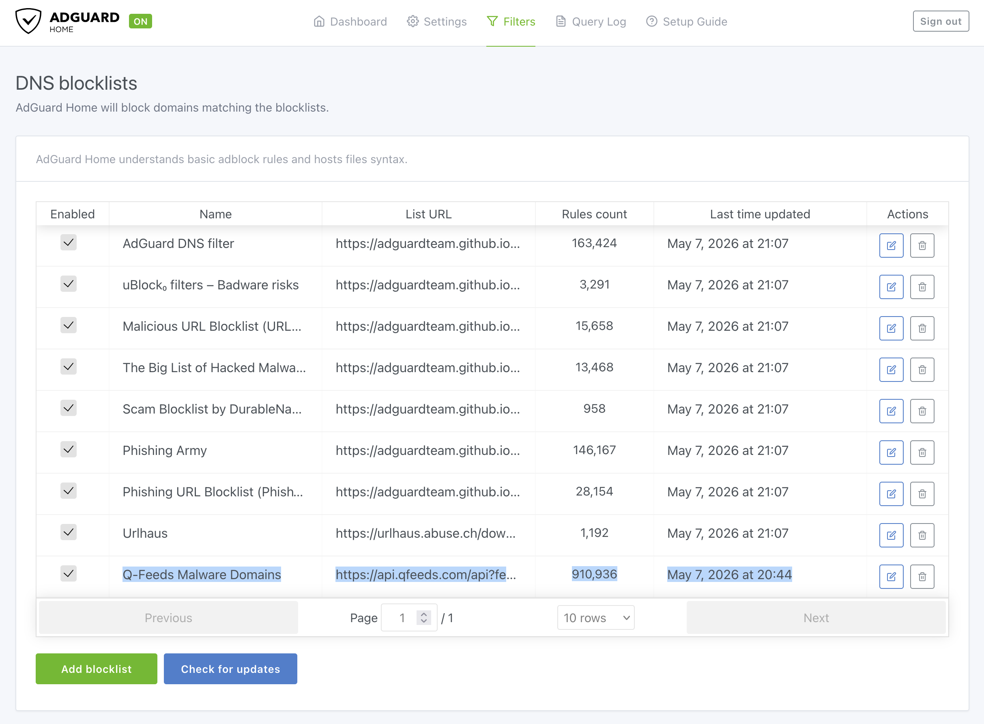This screenshot has height=724, width=984.
Task: Click the Add blocklist button
Action: 97,669
